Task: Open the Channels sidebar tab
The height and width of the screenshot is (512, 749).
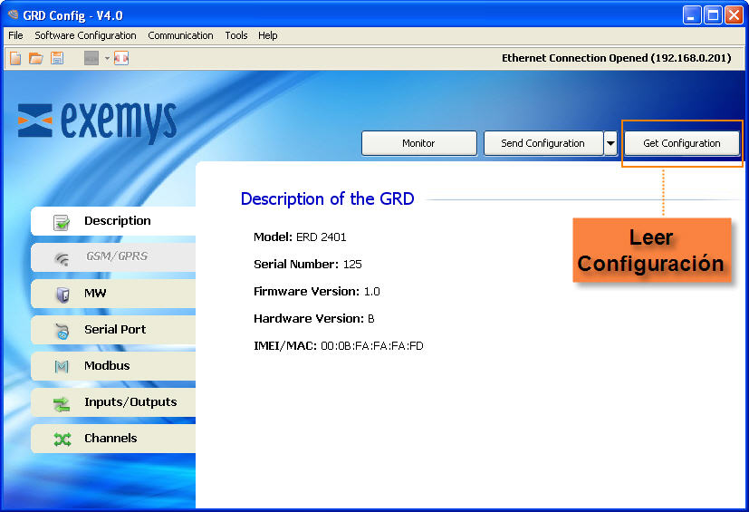Action: tap(112, 439)
